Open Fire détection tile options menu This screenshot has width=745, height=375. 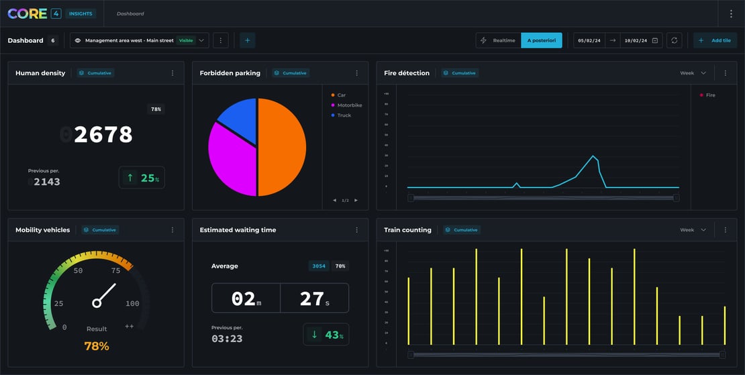(726, 73)
